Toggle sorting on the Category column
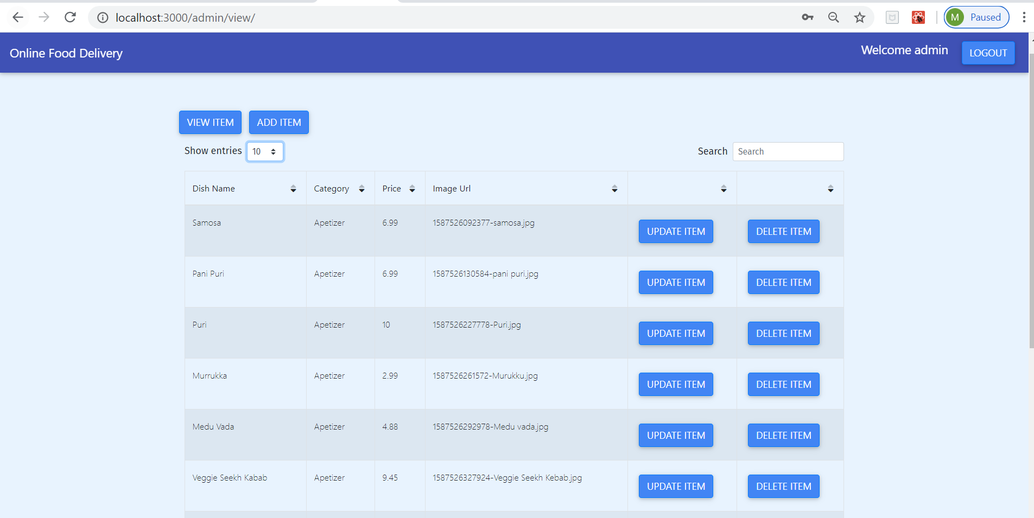 click(361, 189)
